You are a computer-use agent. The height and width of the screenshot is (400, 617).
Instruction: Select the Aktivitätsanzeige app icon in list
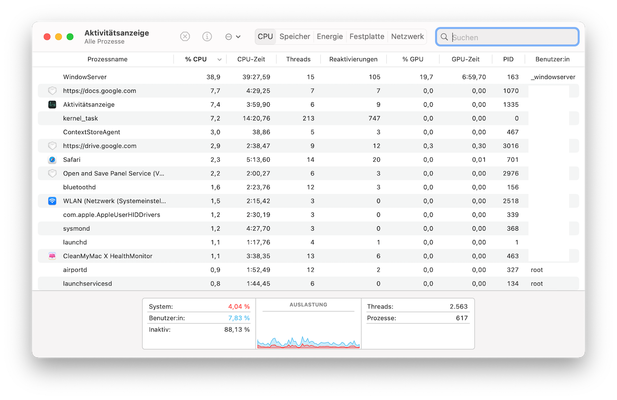[x=52, y=104]
